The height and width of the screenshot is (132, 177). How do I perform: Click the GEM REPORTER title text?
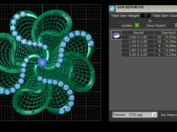(x=130, y=7)
